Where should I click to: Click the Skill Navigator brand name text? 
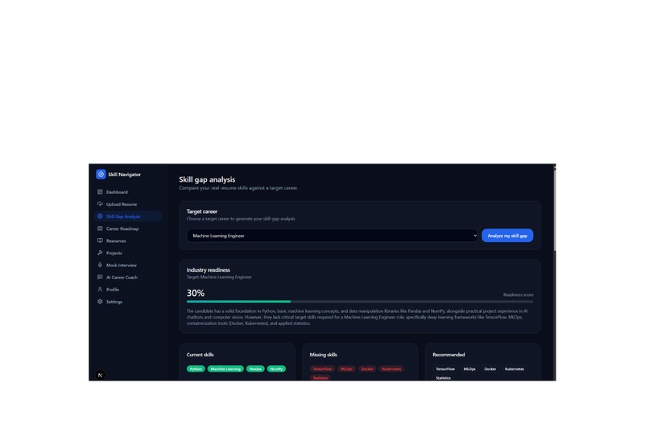click(x=124, y=175)
